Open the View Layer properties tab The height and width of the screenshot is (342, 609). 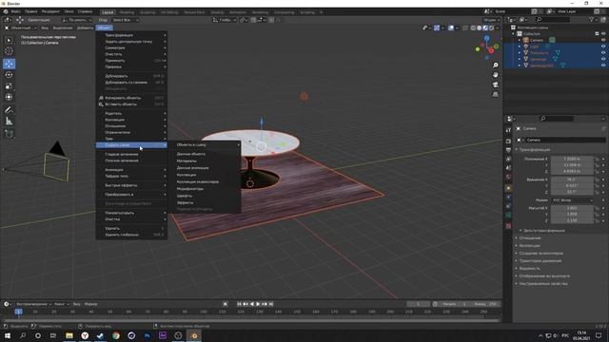508,159
